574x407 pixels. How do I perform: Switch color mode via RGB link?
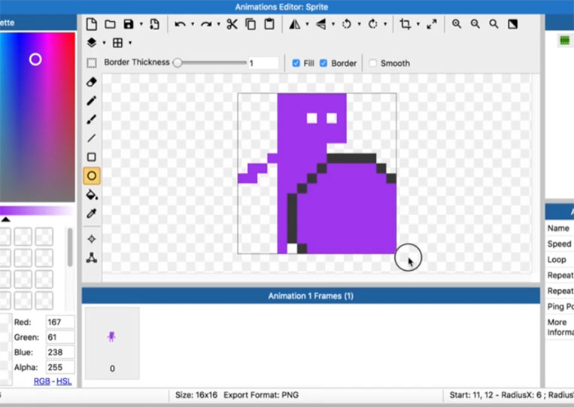click(41, 381)
